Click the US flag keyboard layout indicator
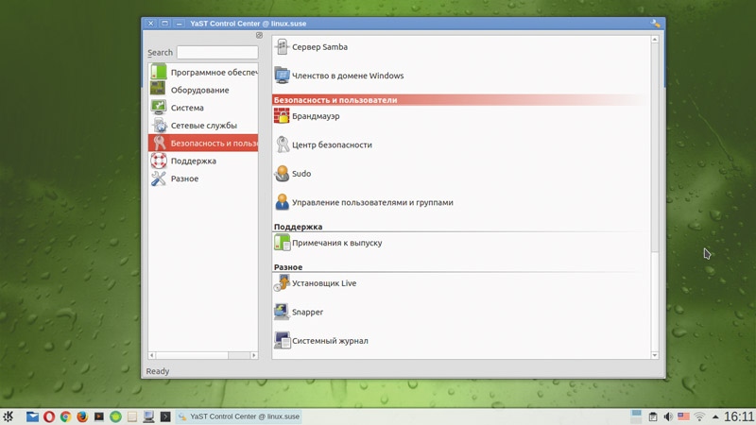Viewport: 756px width, 425px height. (x=683, y=416)
